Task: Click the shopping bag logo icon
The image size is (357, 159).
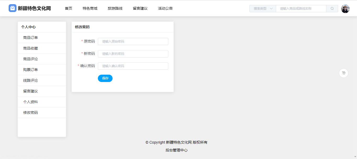Action: tap(13, 8)
